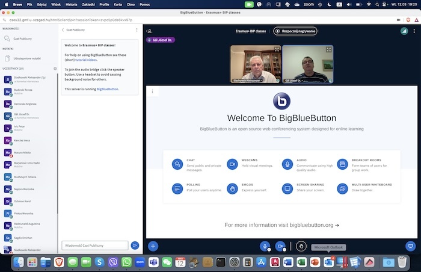Select participant Piekos Weronika
Screen dimensions: 421x272
click(29, 214)
